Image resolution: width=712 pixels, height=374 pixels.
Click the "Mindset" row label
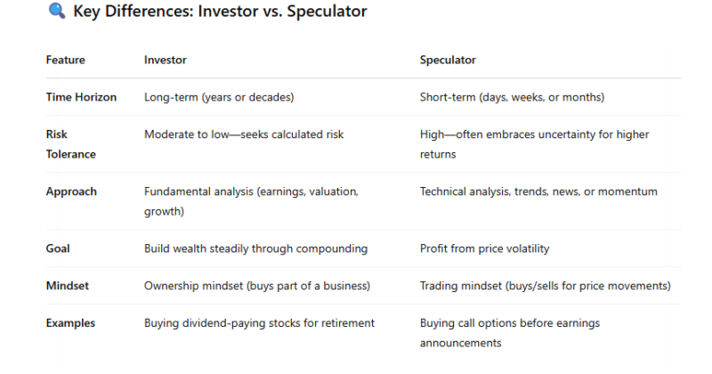pos(69,286)
